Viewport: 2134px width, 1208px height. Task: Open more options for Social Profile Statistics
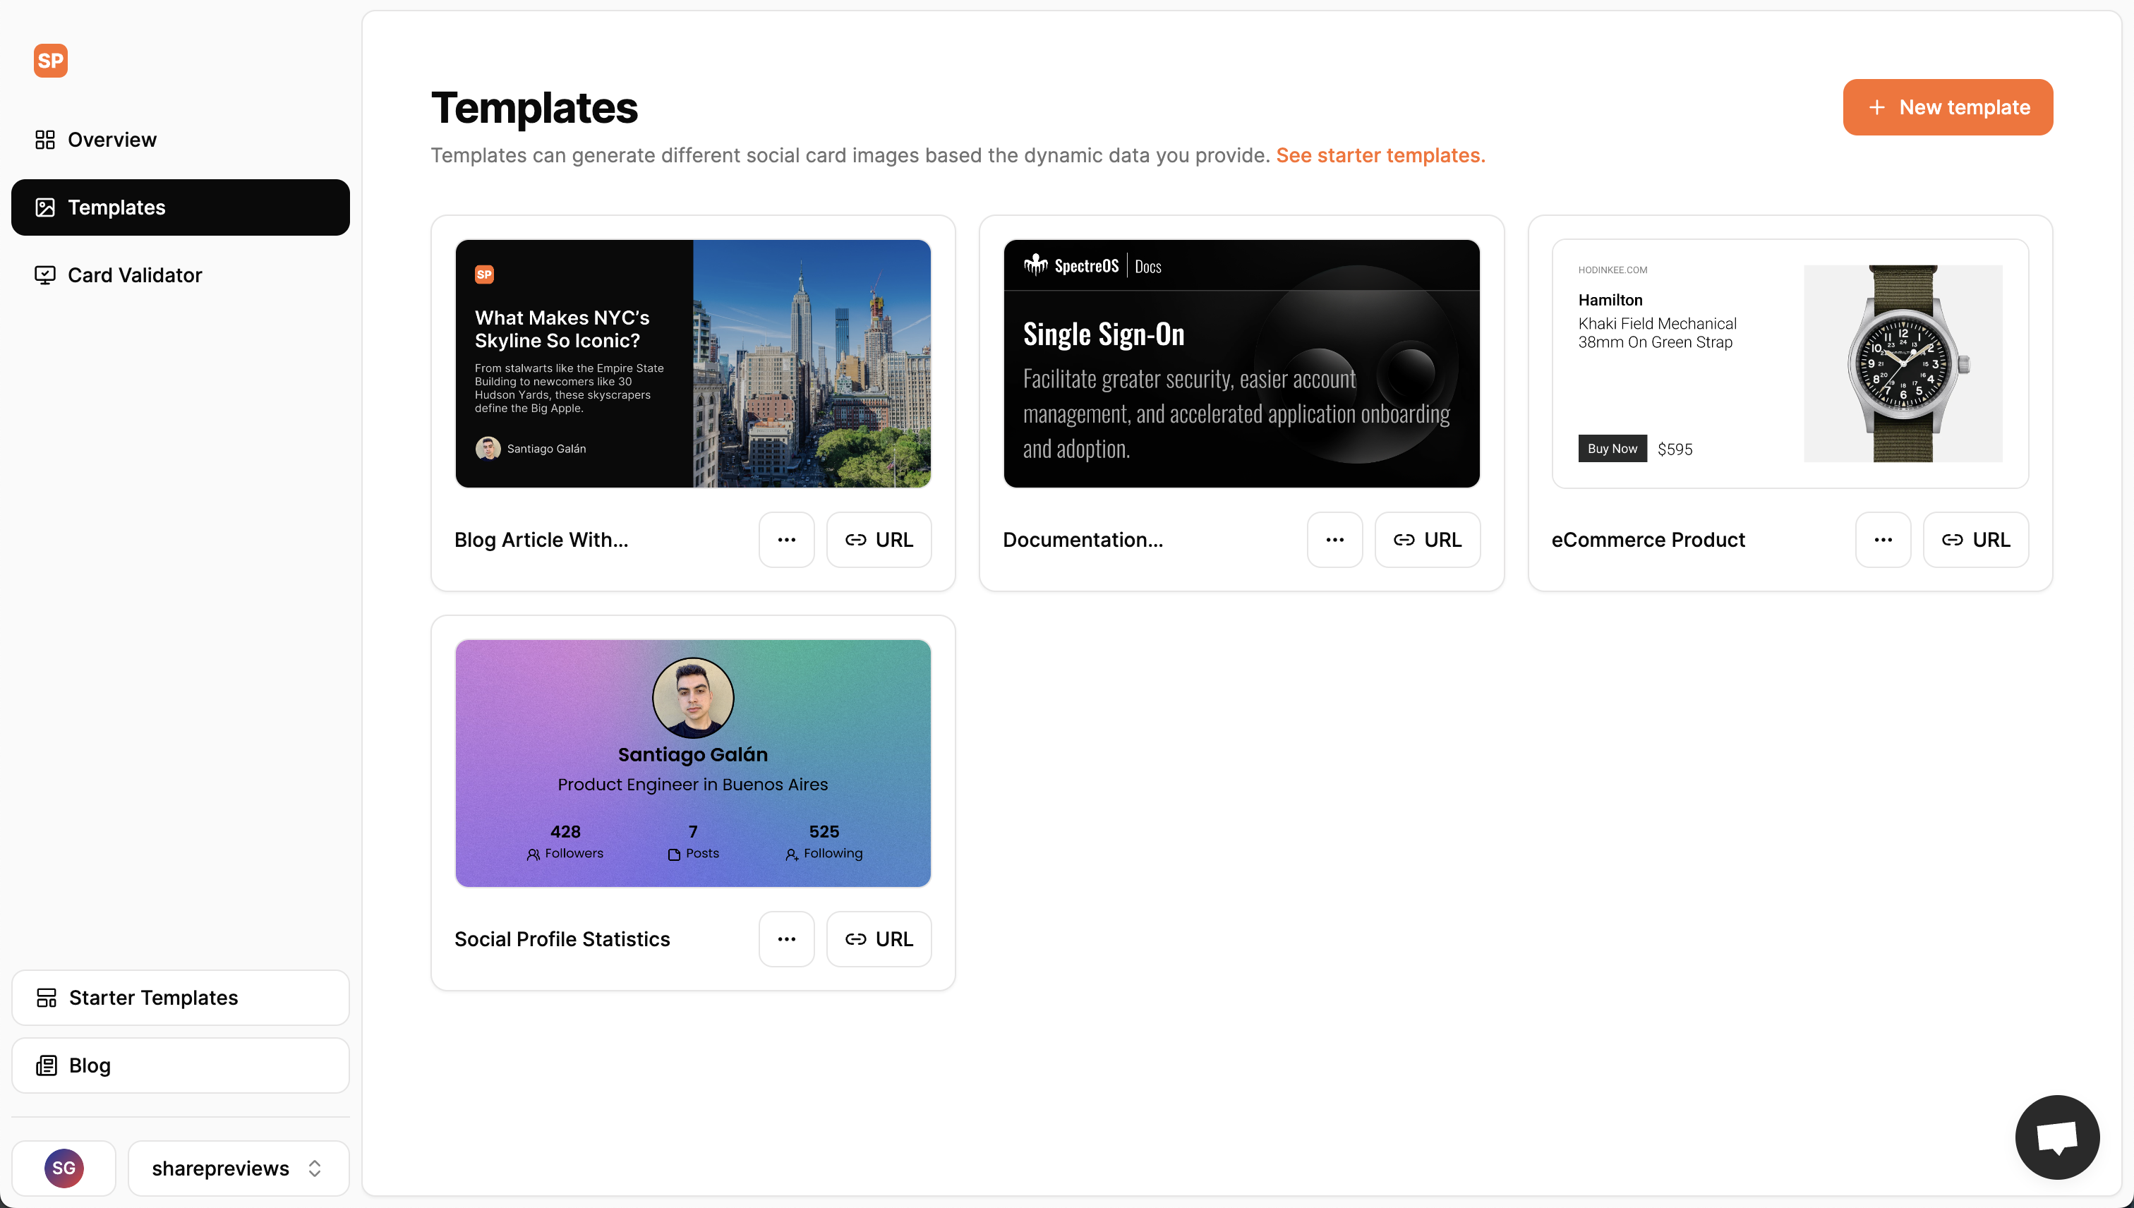pos(787,939)
